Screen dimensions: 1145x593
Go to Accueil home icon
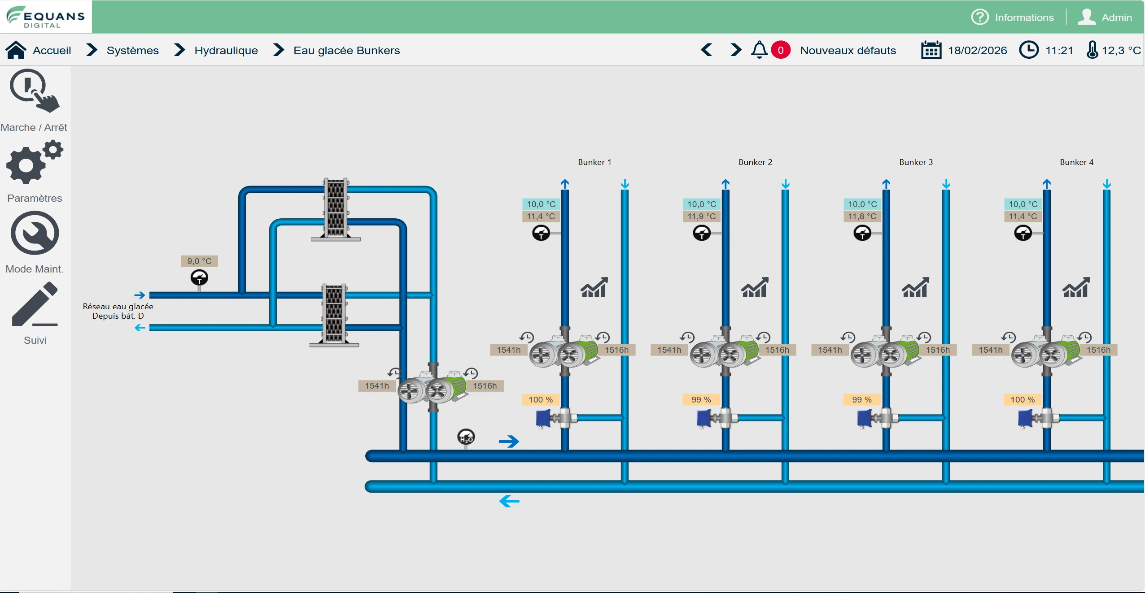coord(16,50)
